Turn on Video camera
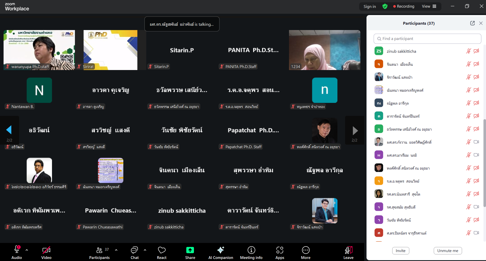The height and width of the screenshot is (261, 486). point(46,250)
